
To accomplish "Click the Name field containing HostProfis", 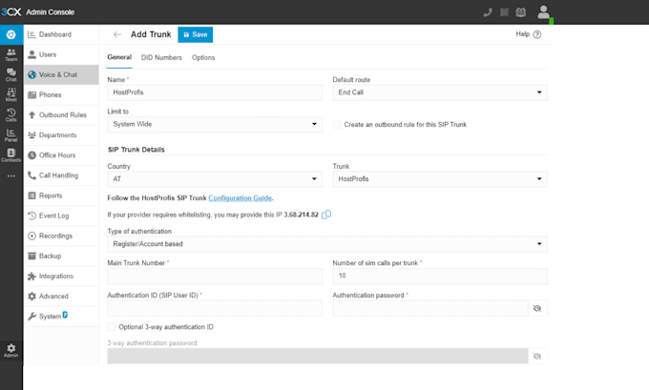I will coord(215,92).
